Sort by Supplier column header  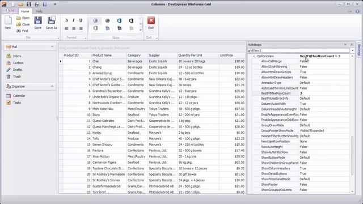coord(163,56)
